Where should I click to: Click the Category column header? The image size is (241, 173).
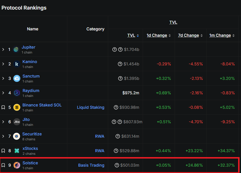pyautogui.click(x=95, y=29)
